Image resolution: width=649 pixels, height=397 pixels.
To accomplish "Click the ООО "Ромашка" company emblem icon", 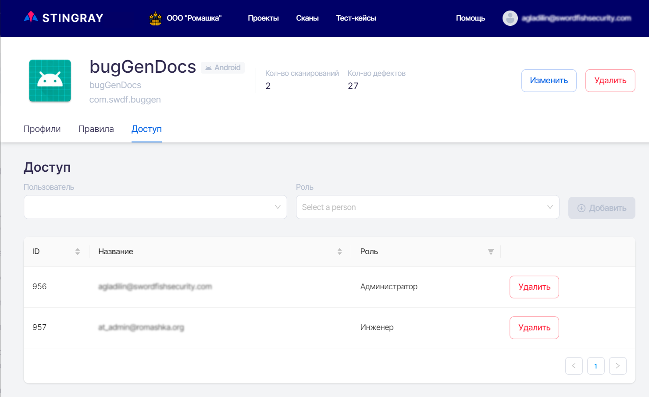I will [155, 18].
